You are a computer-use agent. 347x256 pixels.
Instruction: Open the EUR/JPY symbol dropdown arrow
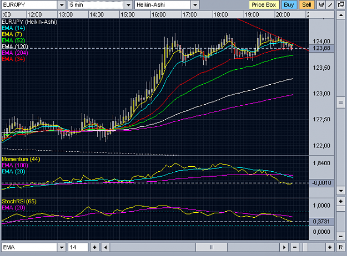point(62,5)
